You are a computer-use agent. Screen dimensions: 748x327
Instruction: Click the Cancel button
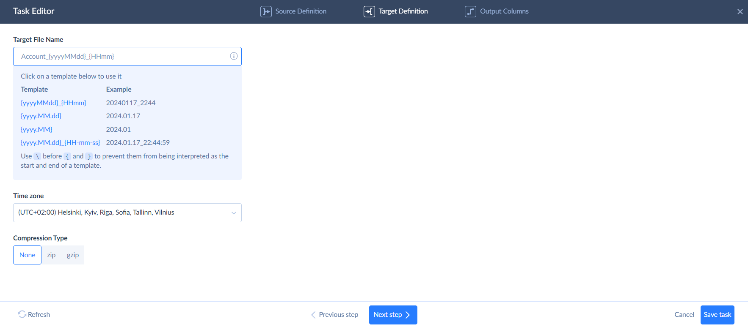[x=684, y=315]
